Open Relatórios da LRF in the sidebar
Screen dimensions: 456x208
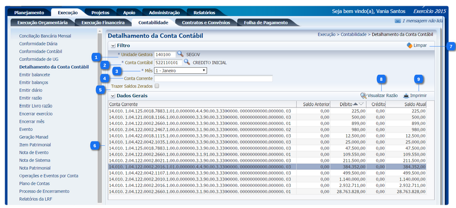(36, 199)
